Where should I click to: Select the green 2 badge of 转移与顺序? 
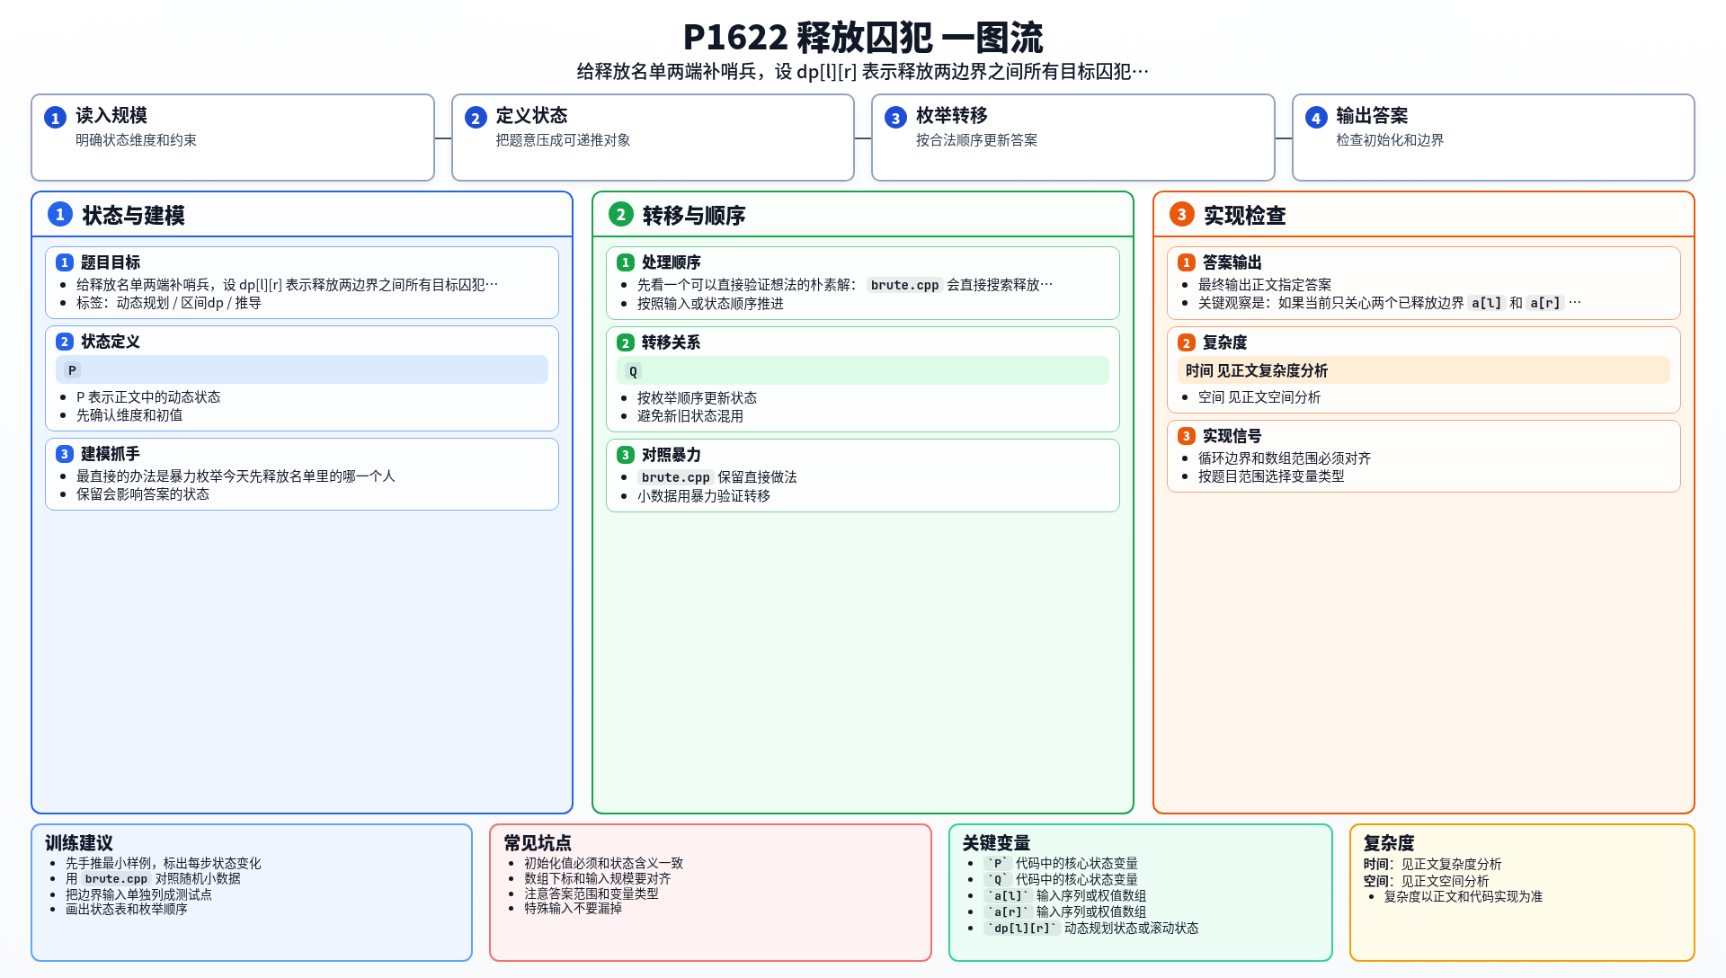click(x=621, y=214)
